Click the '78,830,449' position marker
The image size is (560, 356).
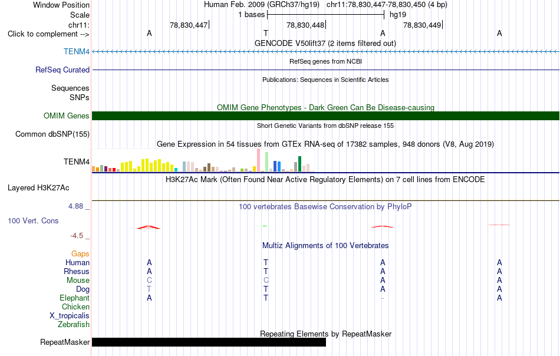(422, 25)
